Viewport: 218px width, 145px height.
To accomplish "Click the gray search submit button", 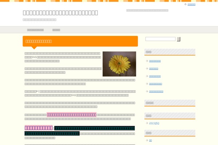I will (178, 39).
